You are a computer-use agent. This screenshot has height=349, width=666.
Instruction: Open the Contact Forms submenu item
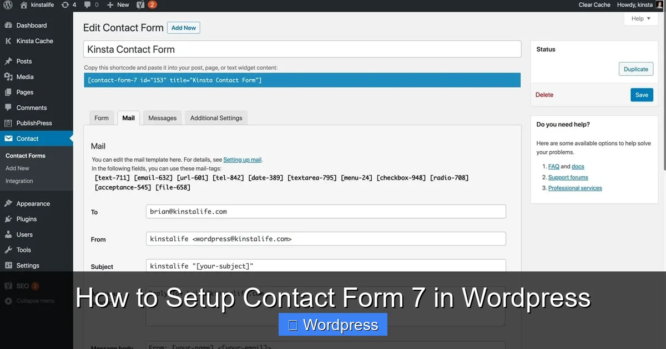pyautogui.click(x=26, y=156)
